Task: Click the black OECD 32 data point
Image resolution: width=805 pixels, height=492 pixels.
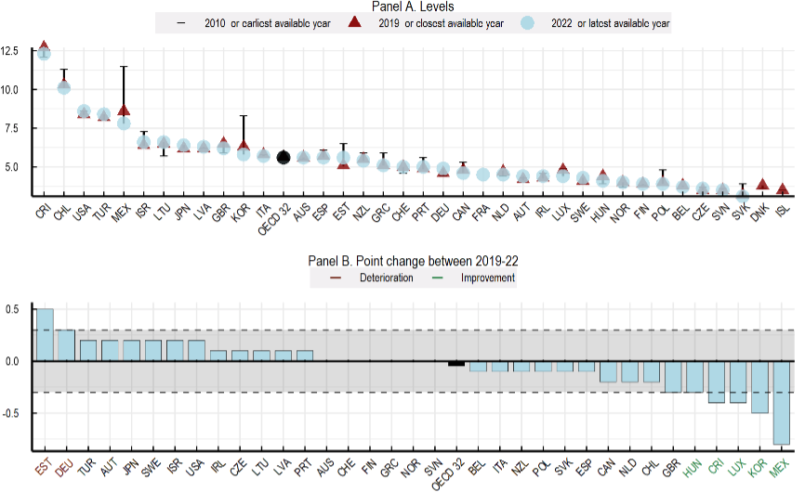Action: point(284,157)
